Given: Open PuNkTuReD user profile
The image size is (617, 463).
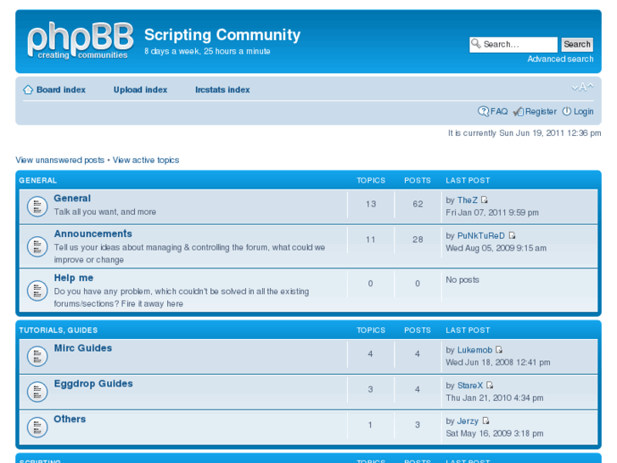Looking at the screenshot, I should [x=481, y=235].
